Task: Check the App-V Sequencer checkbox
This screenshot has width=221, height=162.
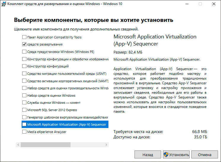Action: tap(24, 124)
